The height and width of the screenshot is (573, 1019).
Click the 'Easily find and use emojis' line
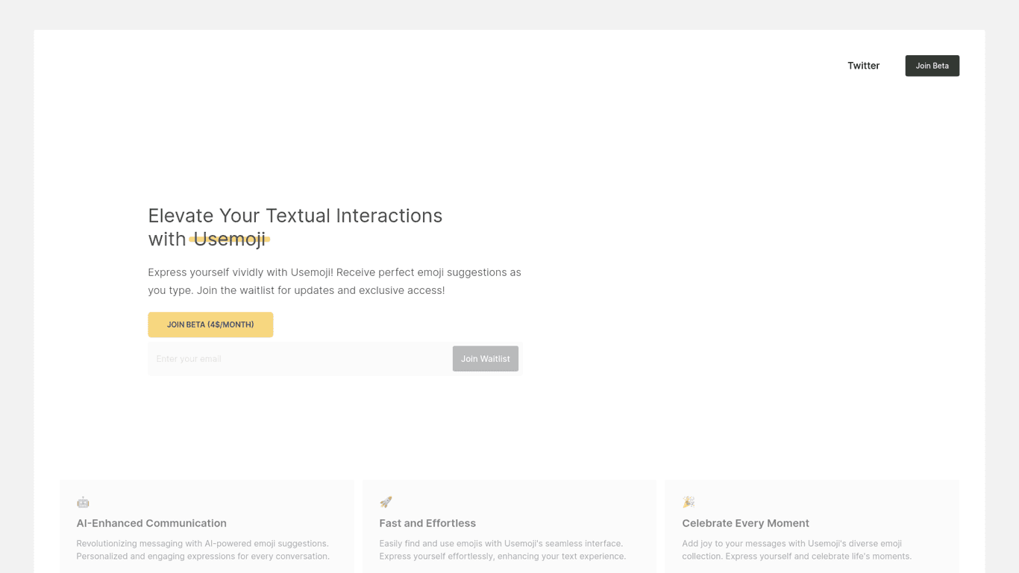(501, 543)
